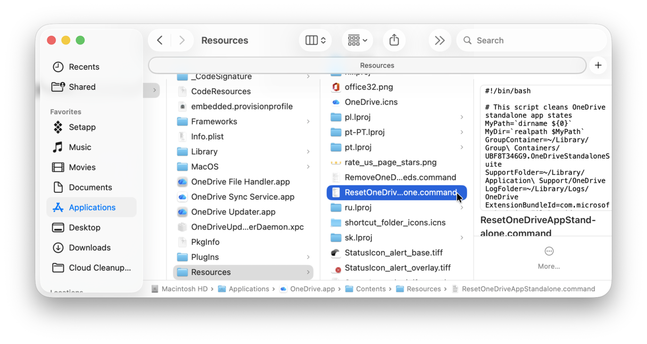
Task: Expand the PlugIns folder chevron
Action: tap(308, 257)
